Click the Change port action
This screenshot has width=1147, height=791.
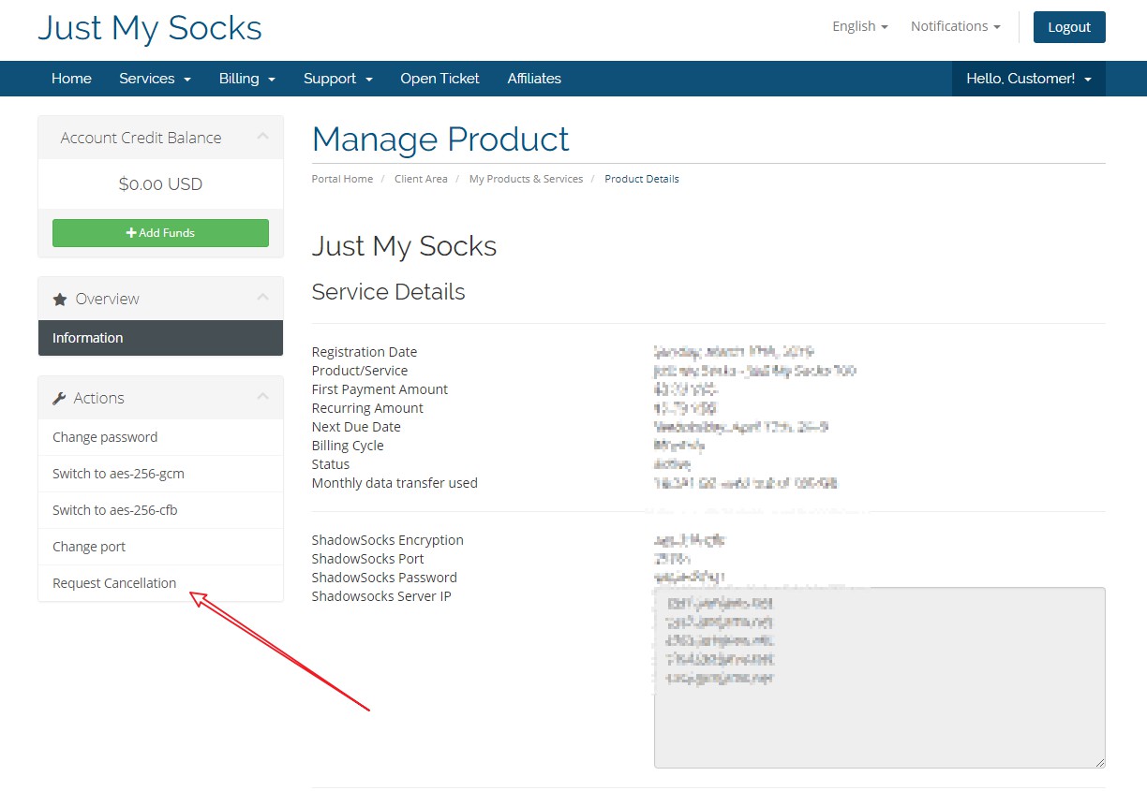click(89, 547)
